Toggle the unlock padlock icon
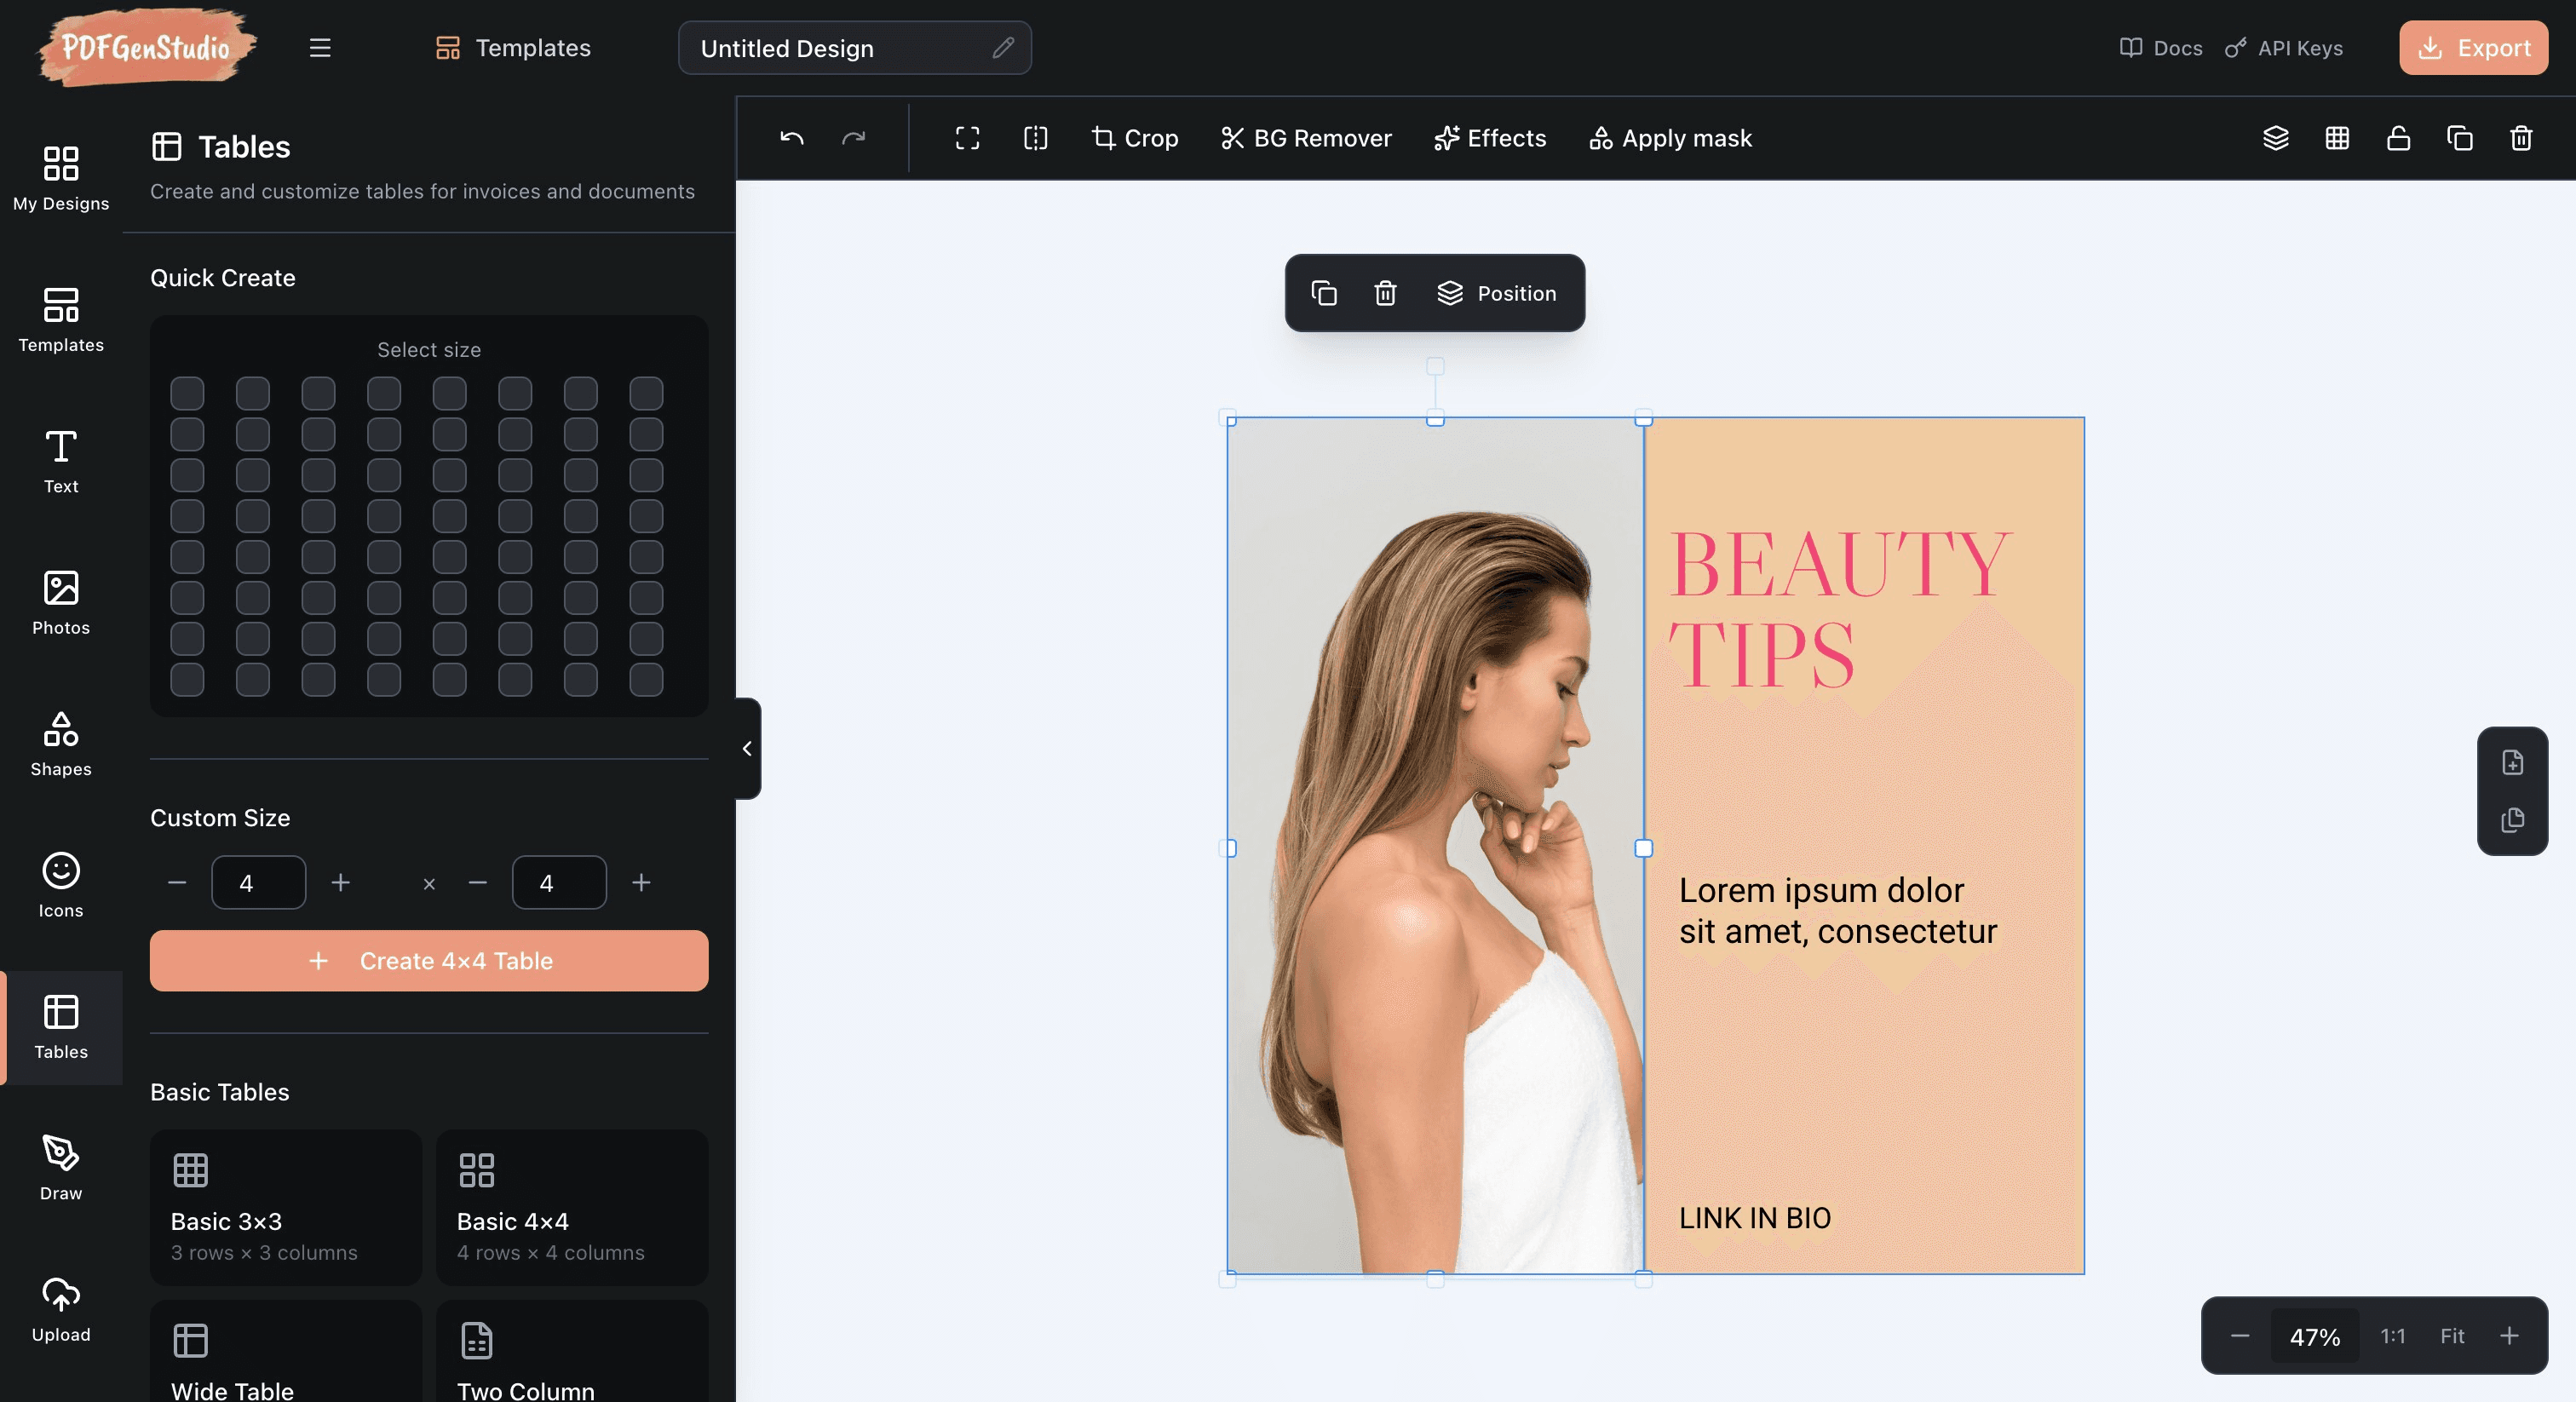 point(2398,138)
